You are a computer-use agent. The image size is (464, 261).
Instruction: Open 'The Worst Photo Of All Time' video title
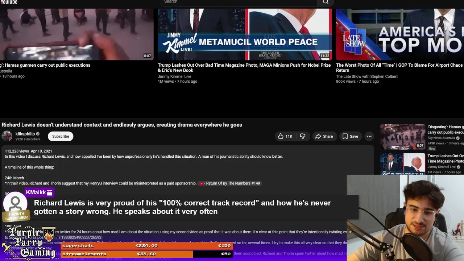coord(399,68)
